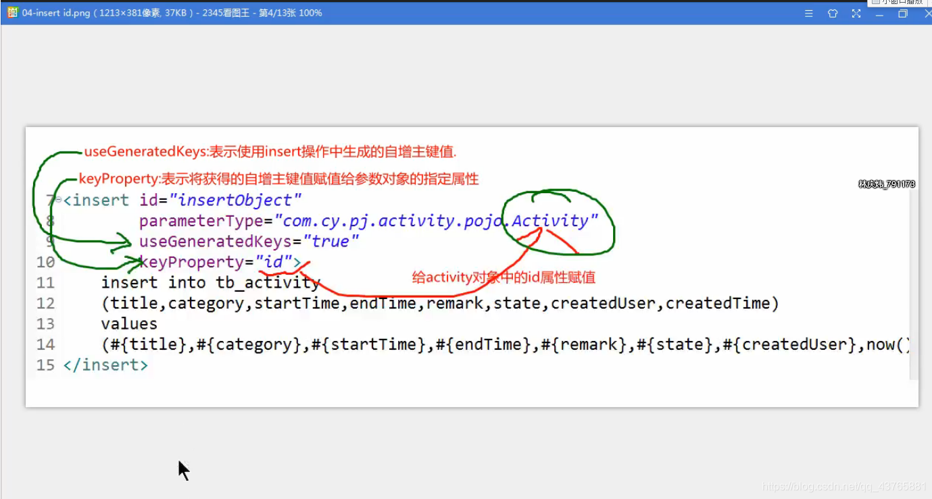Click the column list line starting with (title,category

pyautogui.click(x=440, y=303)
